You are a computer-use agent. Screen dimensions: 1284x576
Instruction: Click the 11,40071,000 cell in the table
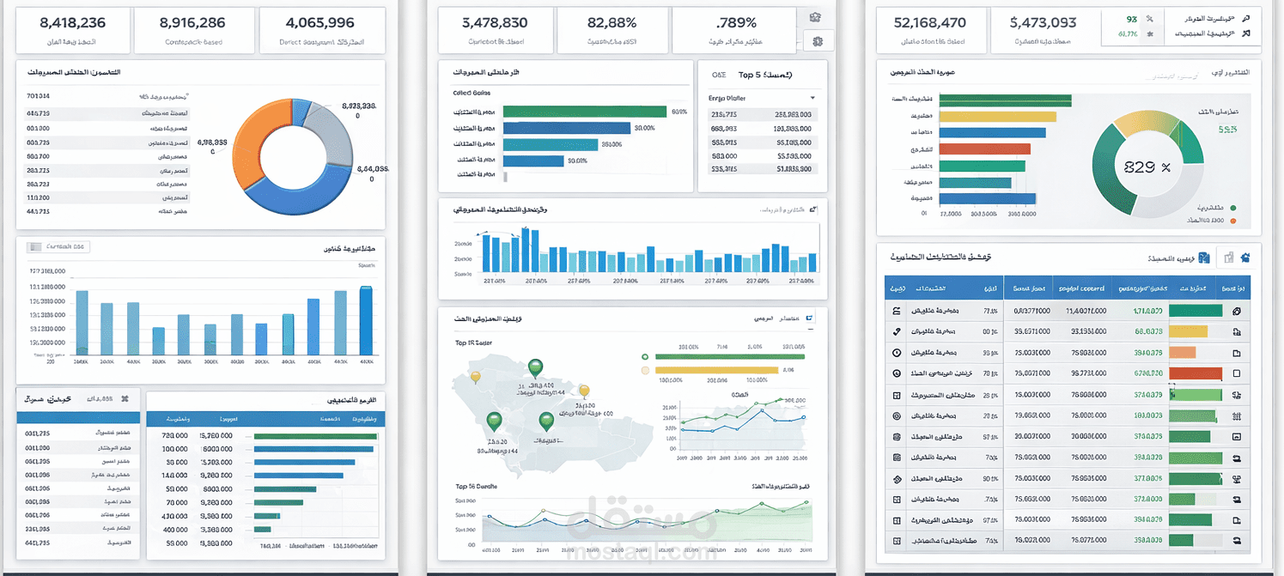(x=1086, y=311)
